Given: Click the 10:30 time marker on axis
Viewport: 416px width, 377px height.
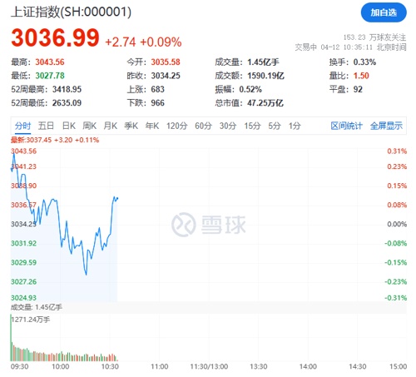Looking at the screenshot, I should click(x=110, y=366).
